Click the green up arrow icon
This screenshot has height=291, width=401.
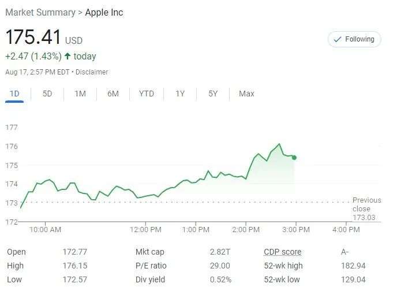coord(68,57)
